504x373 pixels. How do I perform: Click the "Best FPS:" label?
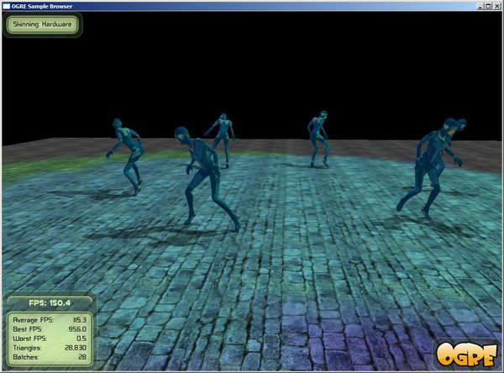click(28, 329)
